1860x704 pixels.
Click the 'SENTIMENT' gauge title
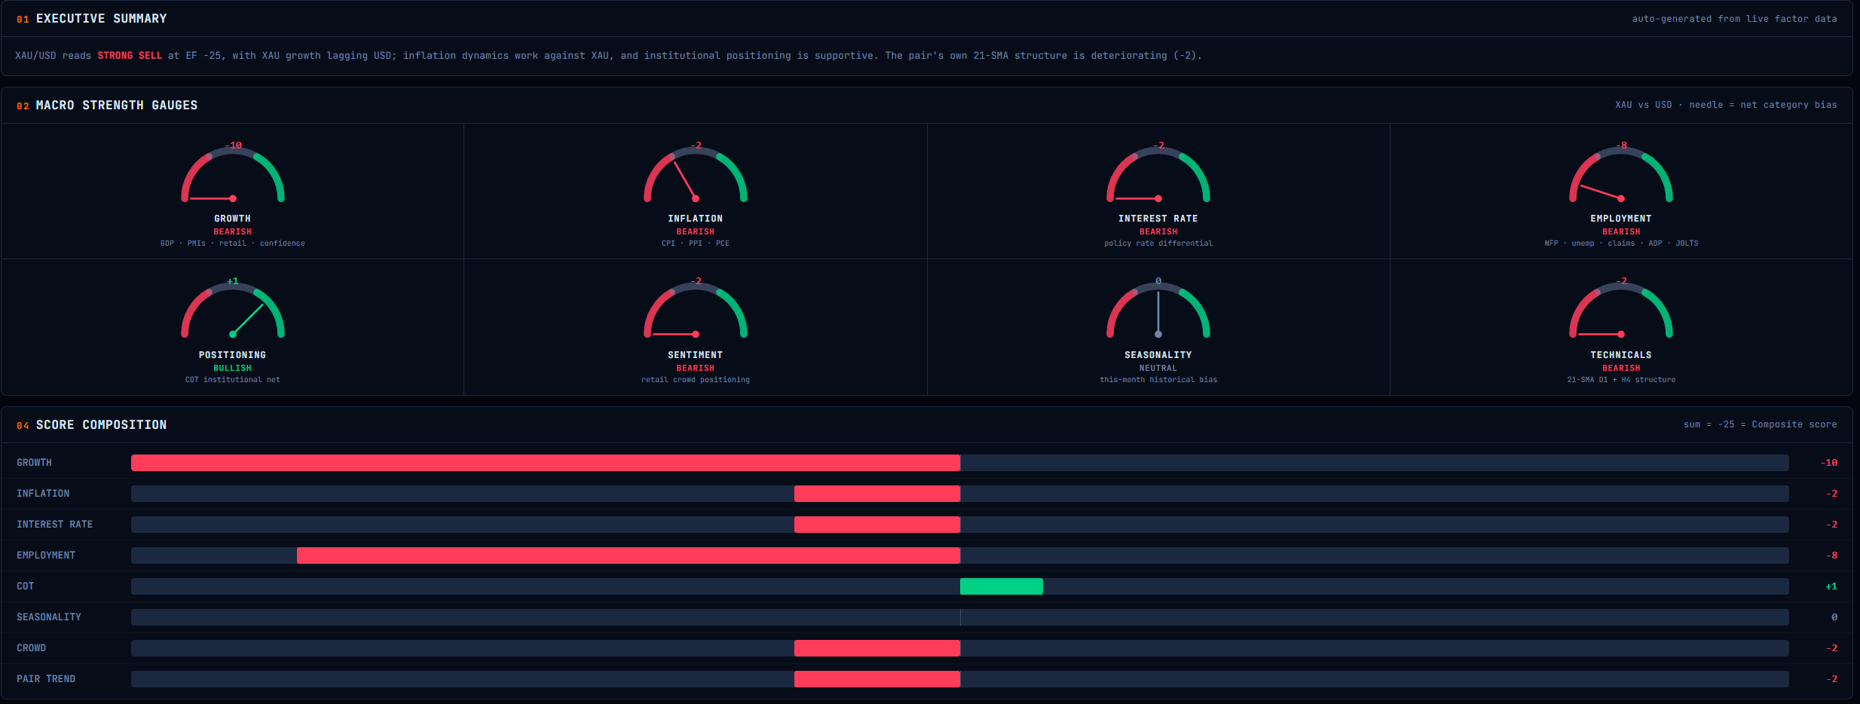coord(696,355)
